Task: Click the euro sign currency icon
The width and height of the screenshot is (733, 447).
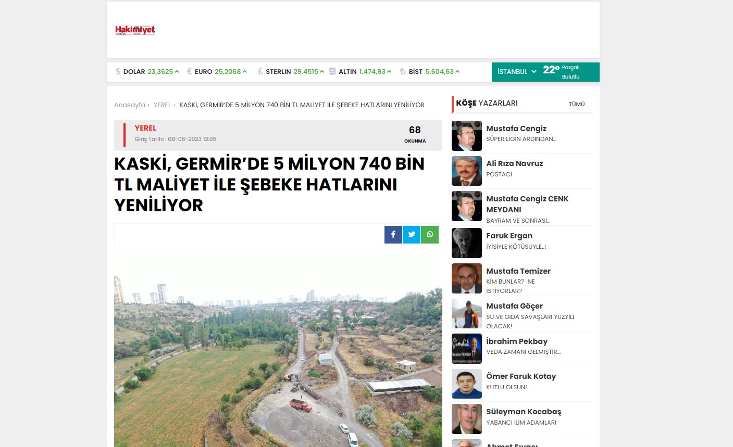Action: 190,72
